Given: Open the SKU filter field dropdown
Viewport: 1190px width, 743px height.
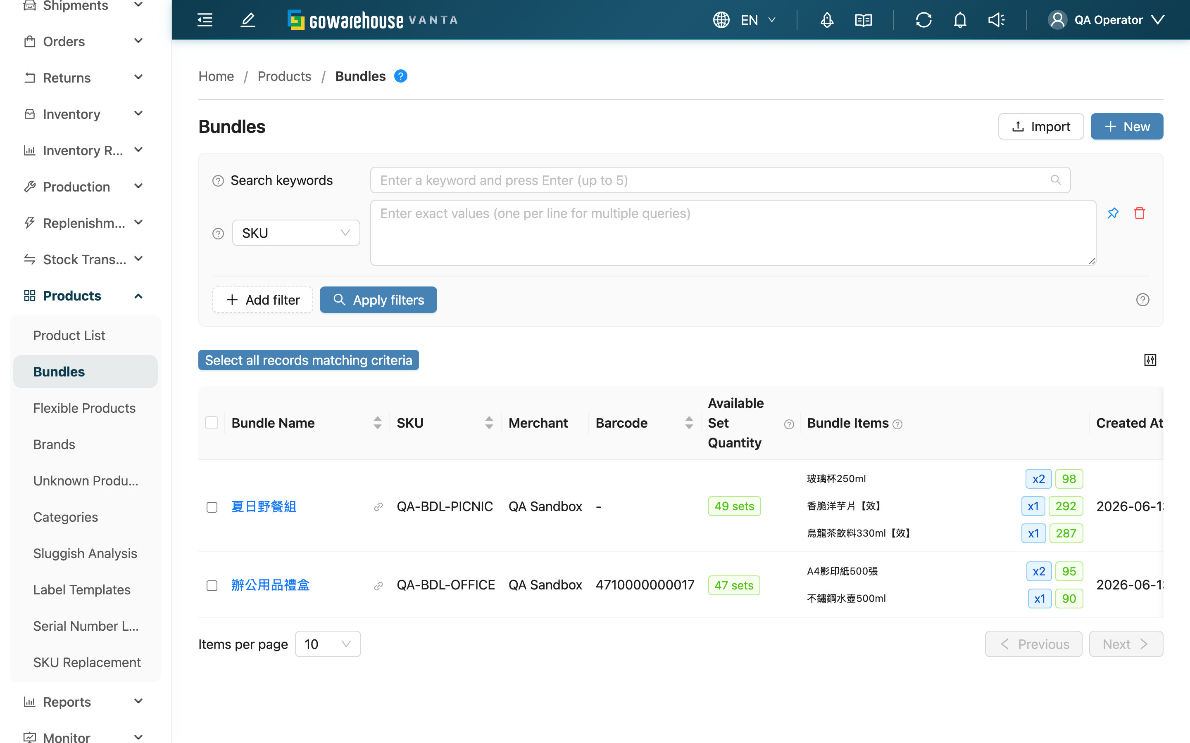Looking at the screenshot, I should coord(296,233).
